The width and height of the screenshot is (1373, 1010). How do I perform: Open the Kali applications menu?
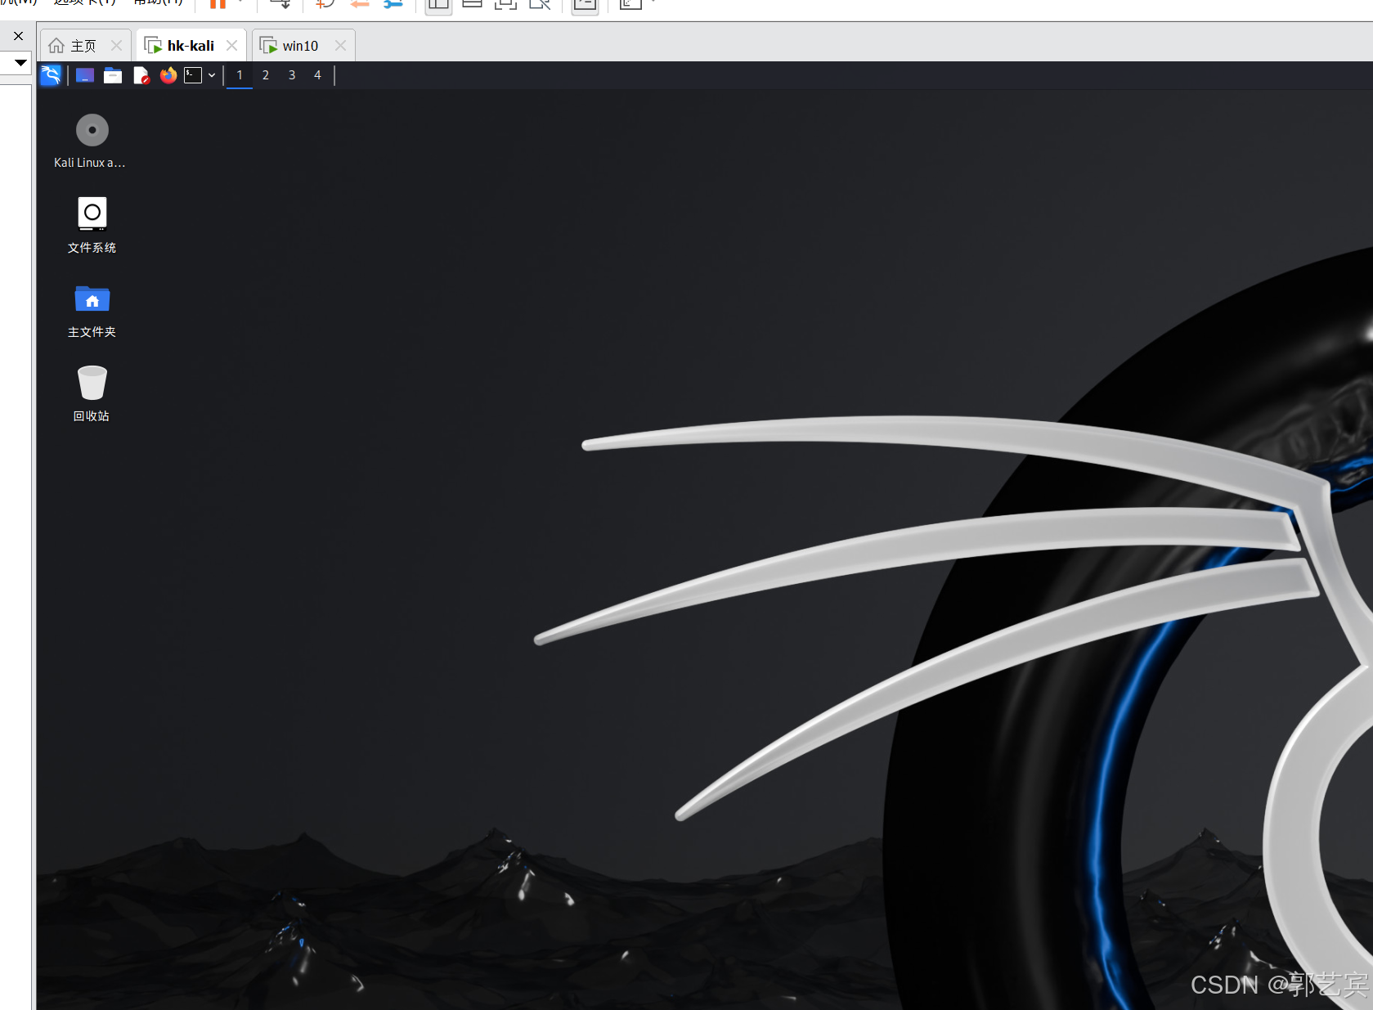[51, 75]
